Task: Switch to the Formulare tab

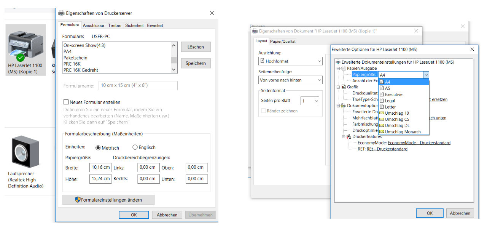Action: click(x=70, y=25)
